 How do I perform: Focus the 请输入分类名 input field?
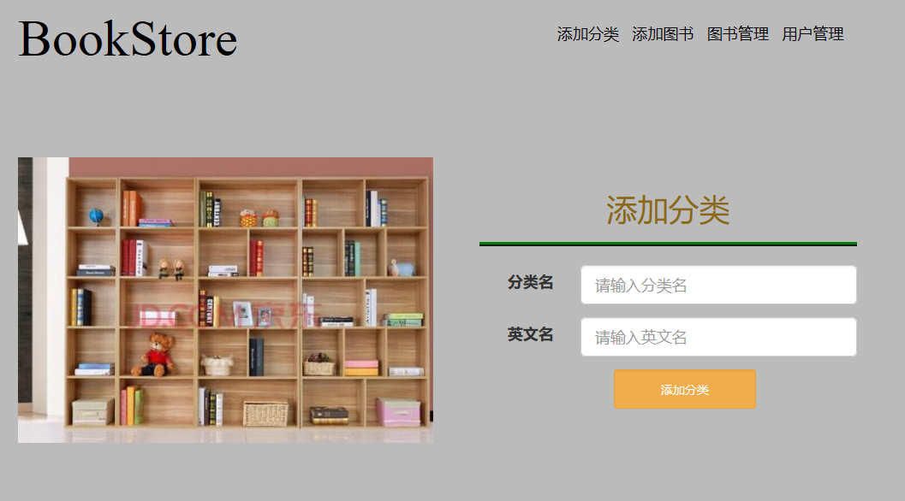pyautogui.click(x=718, y=285)
